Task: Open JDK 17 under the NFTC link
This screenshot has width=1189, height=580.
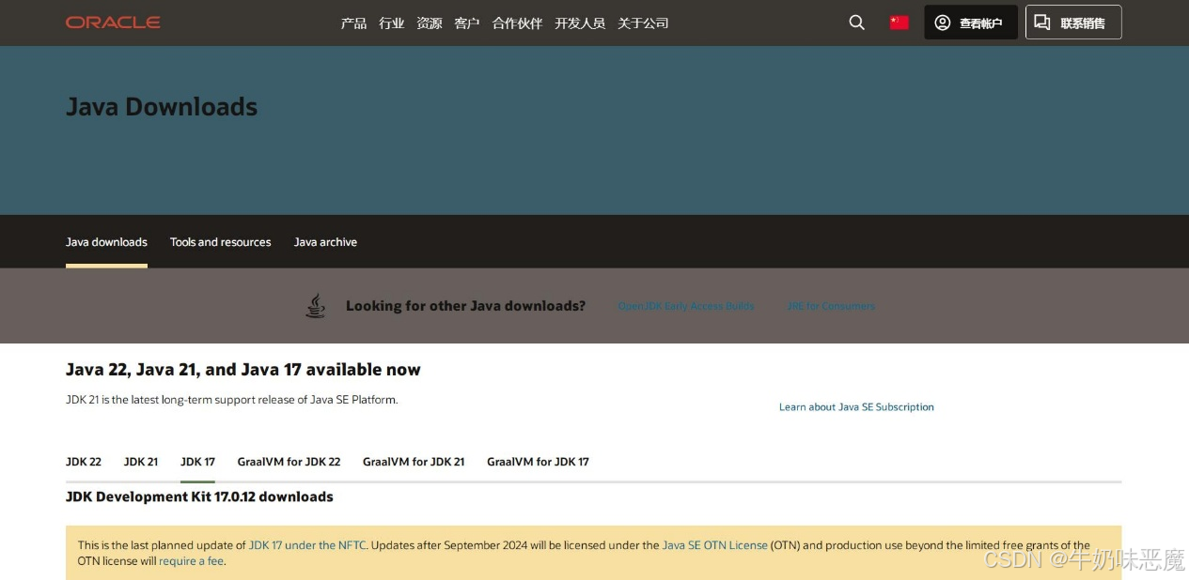Action: coord(307,545)
